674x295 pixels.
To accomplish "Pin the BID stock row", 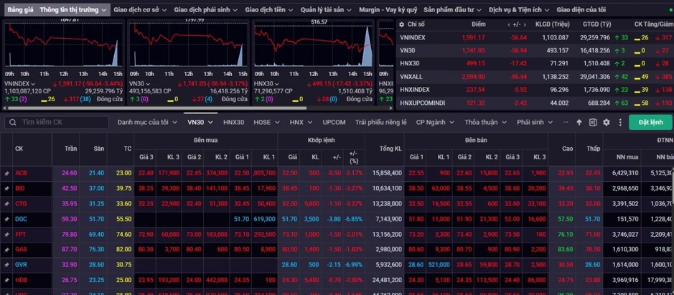I will 6,188.
